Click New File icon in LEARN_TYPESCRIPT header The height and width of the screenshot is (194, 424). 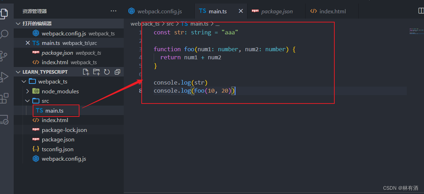point(86,72)
